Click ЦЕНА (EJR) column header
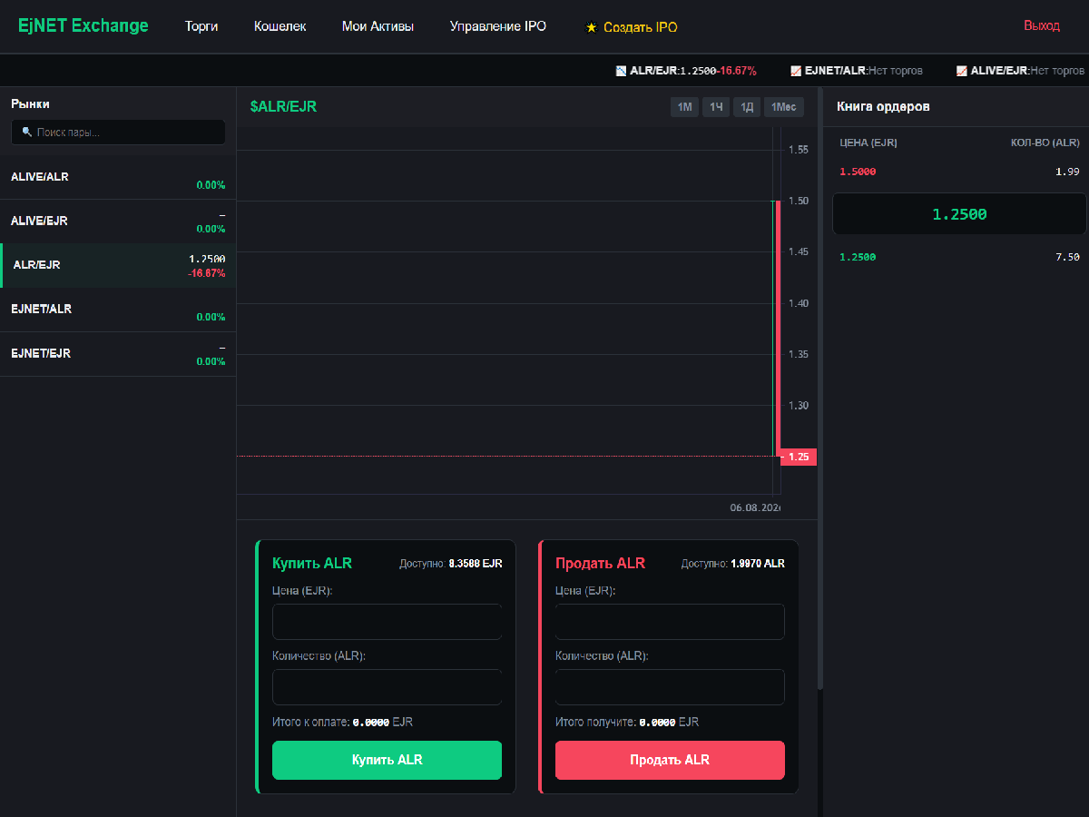The height and width of the screenshot is (817, 1089). (868, 143)
